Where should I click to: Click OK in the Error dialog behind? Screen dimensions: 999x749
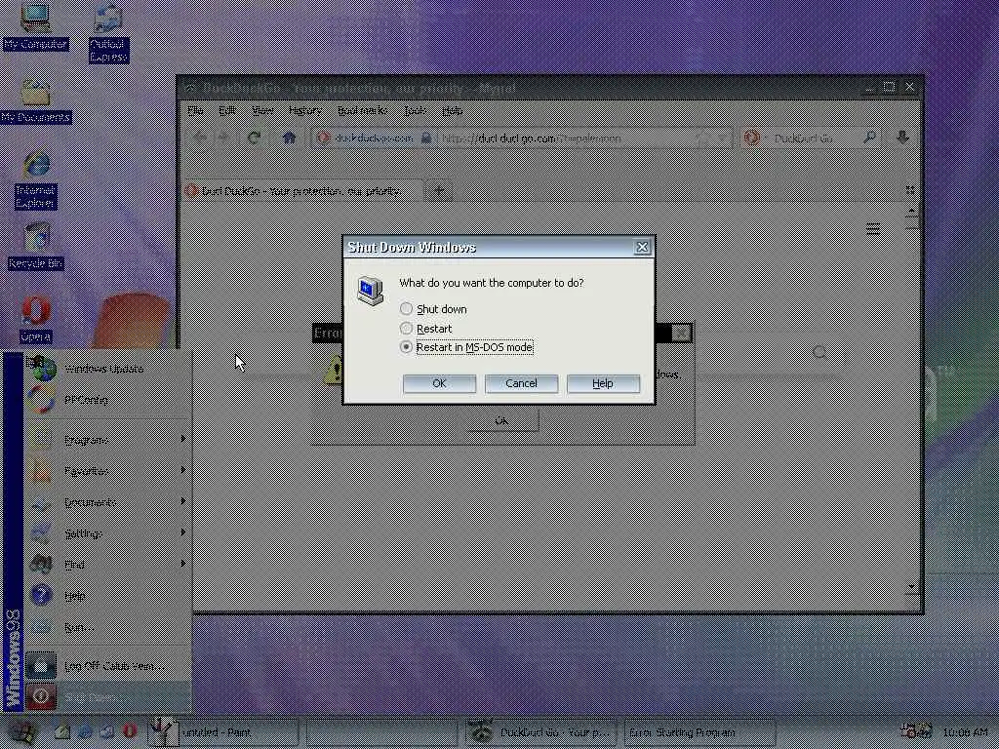coord(502,421)
